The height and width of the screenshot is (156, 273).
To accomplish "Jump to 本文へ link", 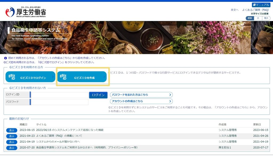I will [235, 10].
